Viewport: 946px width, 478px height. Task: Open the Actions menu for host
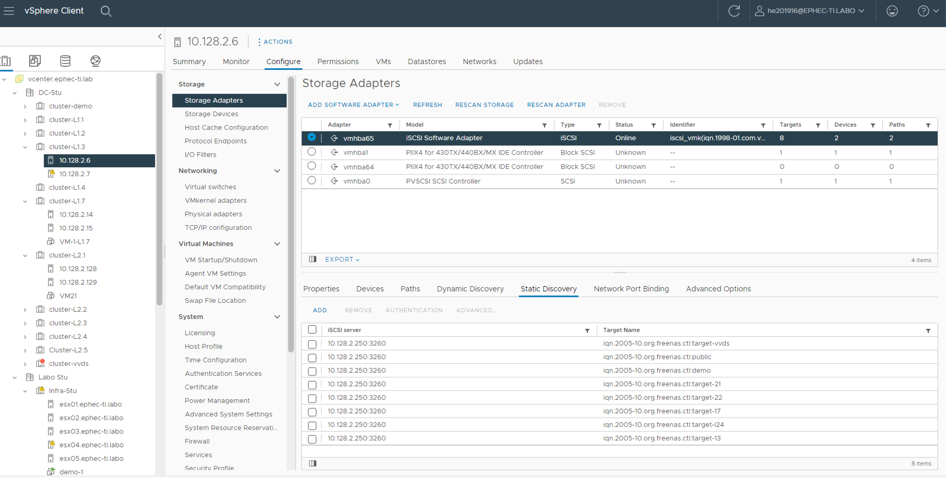(275, 42)
